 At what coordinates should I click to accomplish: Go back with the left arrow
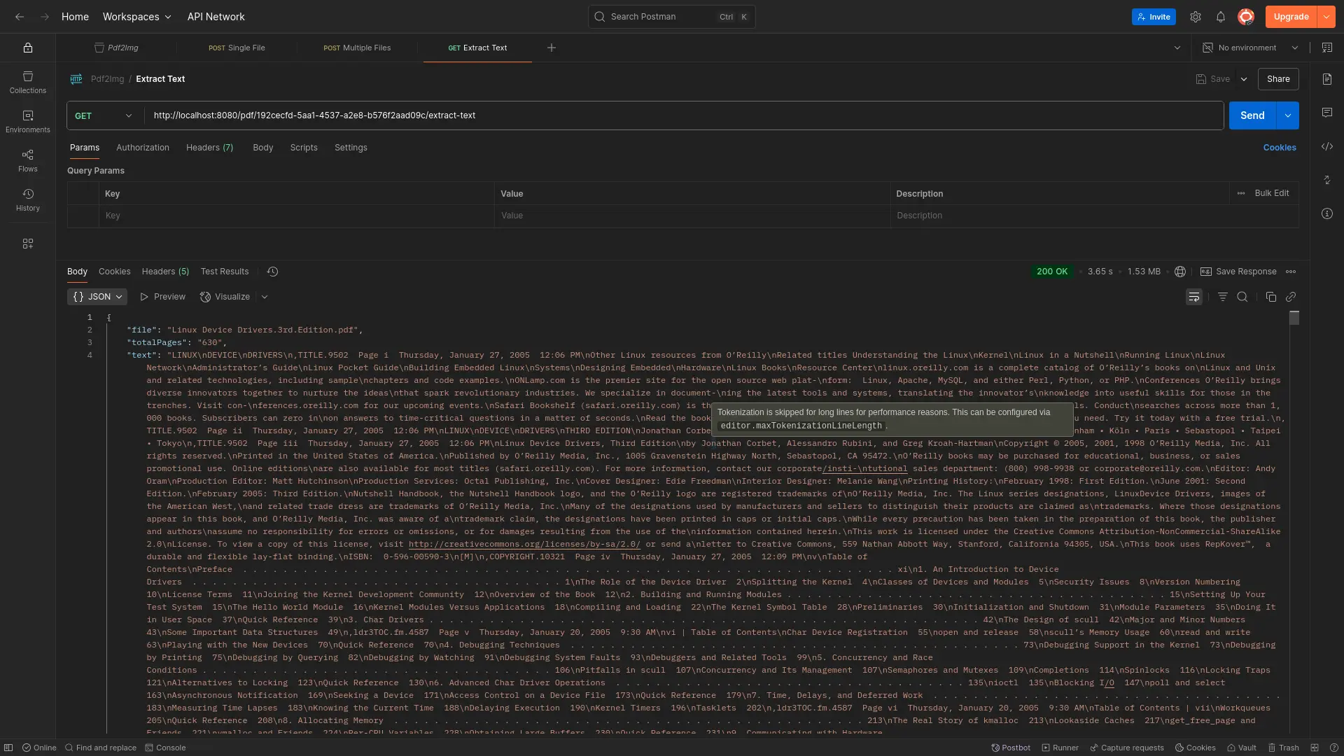tap(20, 17)
